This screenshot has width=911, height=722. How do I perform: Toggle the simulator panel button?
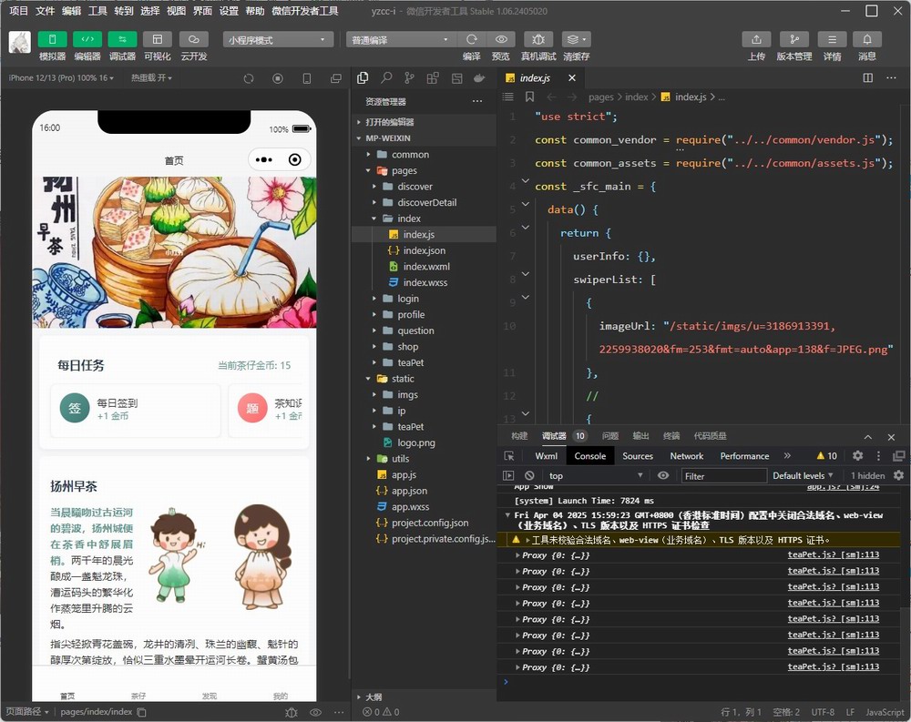(52, 39)
